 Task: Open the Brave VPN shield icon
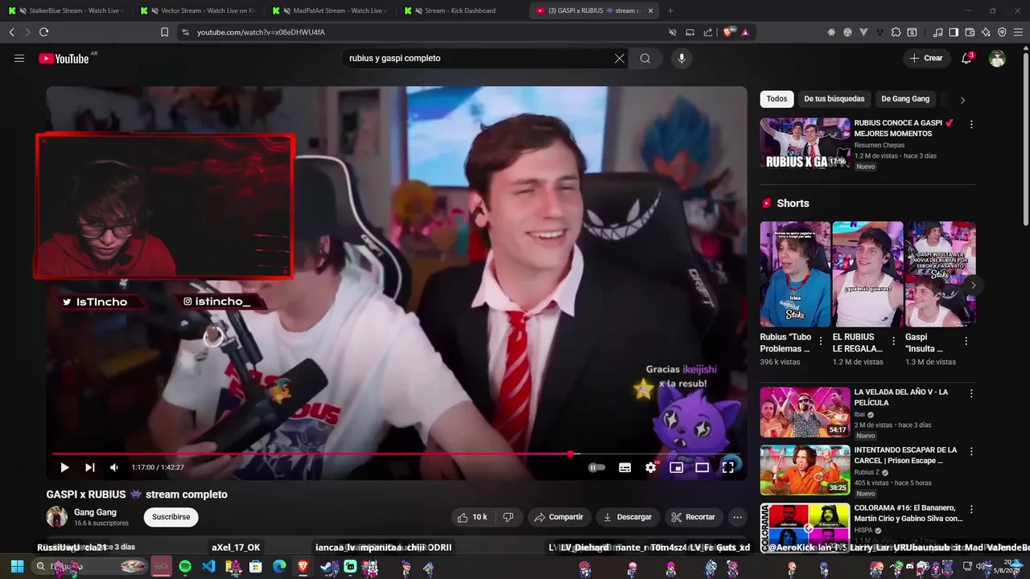1002,32
